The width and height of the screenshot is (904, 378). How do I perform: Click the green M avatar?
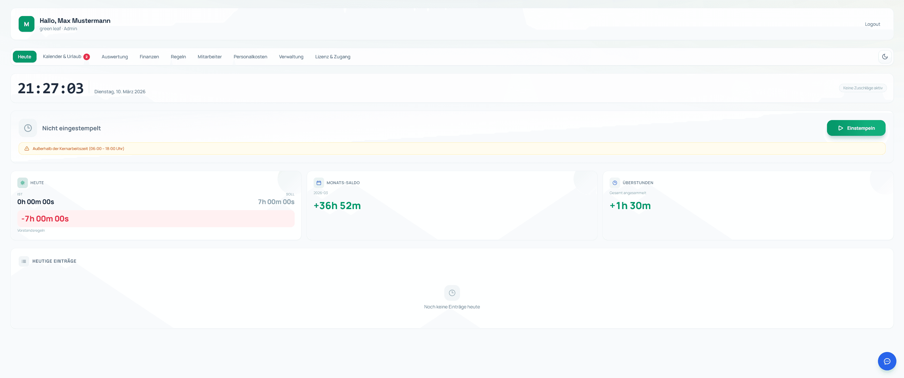[x=26, y=24]
